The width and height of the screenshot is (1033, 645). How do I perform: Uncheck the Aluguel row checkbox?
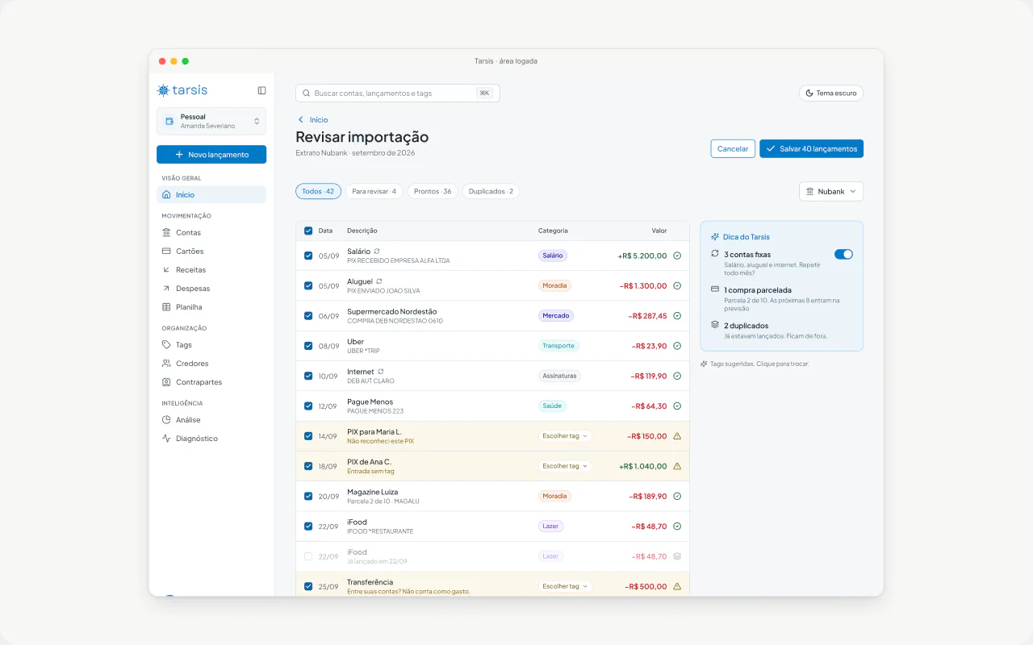pos(308,285)
